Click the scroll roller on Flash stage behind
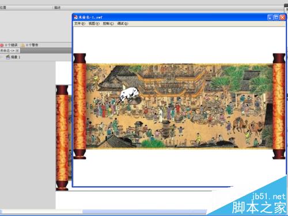Screen dimensions: 288x216 click(x=62, y=138)
